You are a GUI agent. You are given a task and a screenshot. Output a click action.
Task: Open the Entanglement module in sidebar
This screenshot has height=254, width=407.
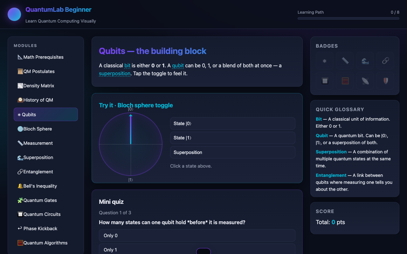46,172
